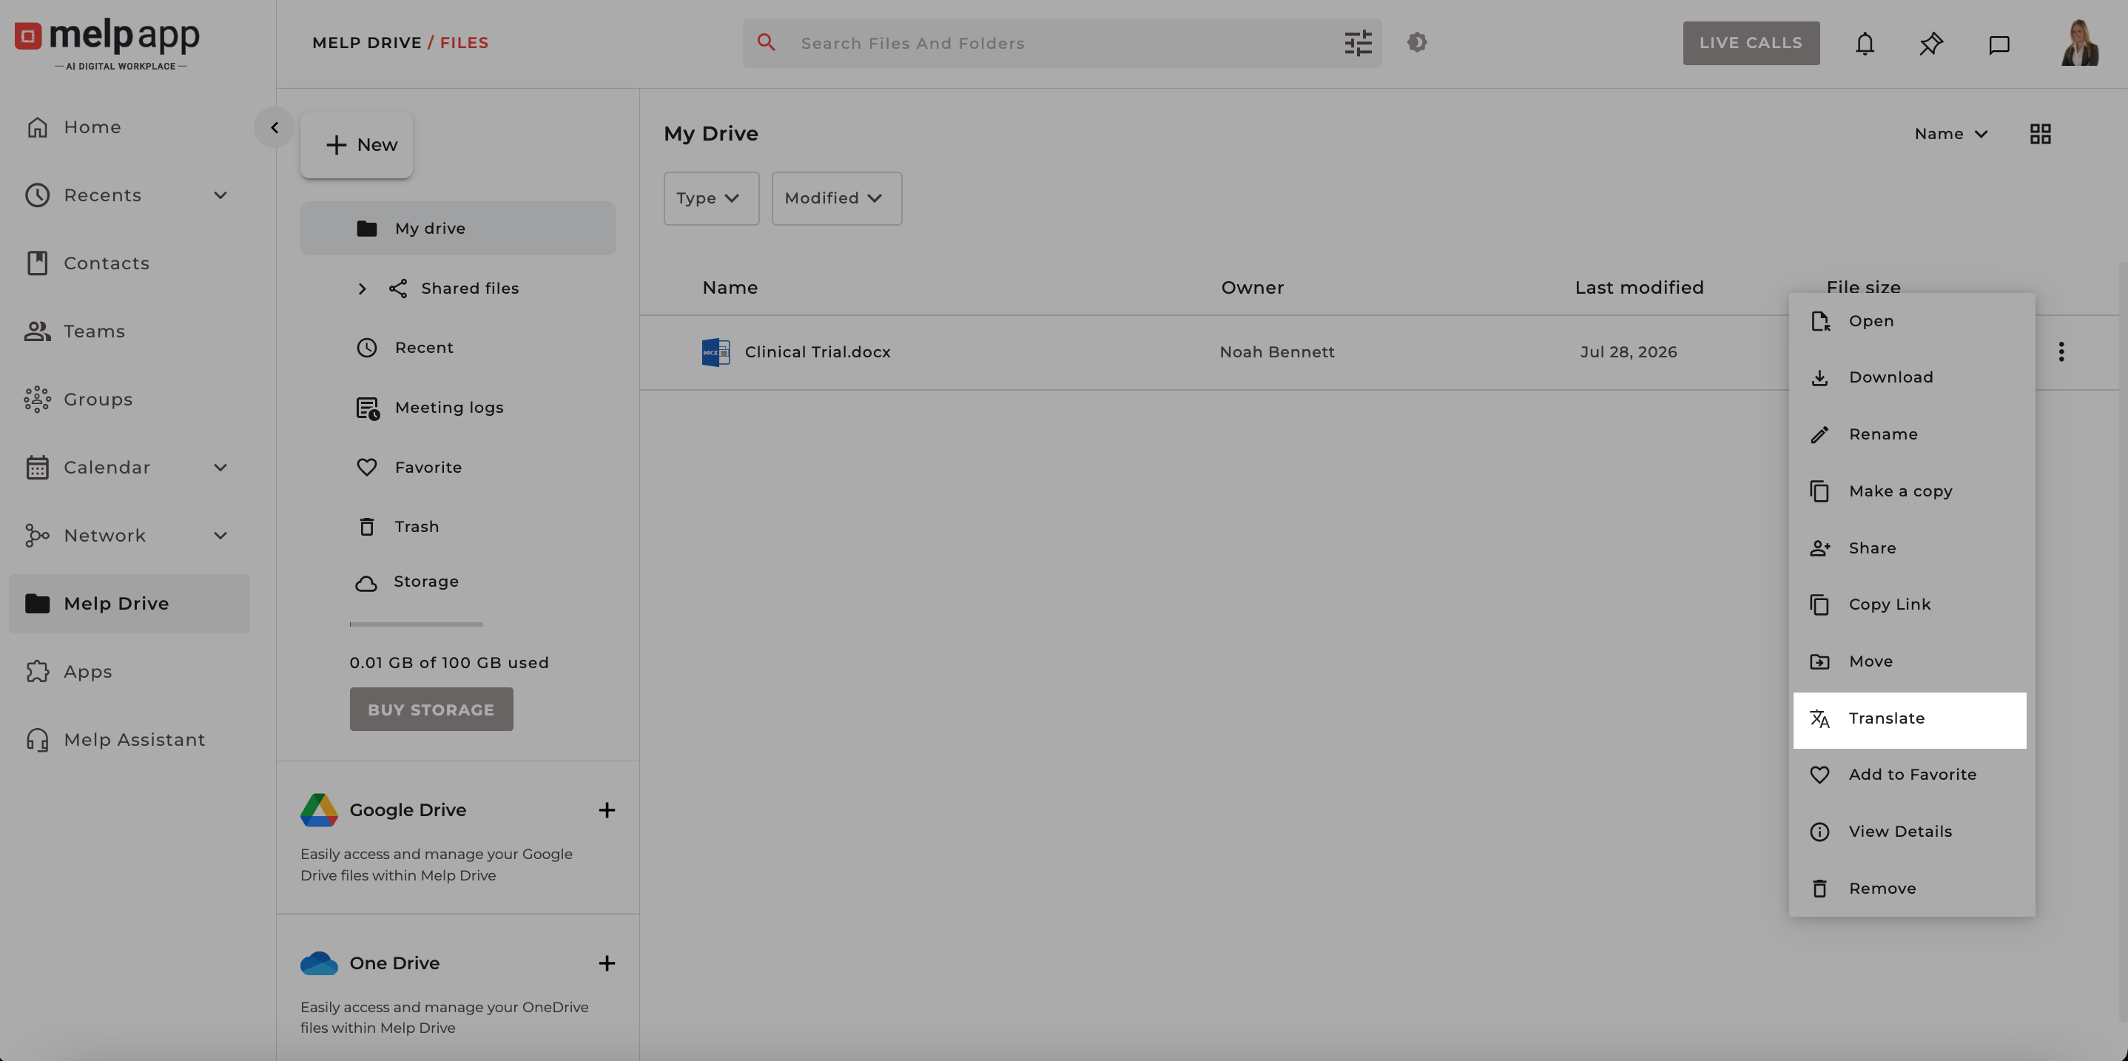The width and height of the screenshot is (2128, 1061).
Task: Click the MELP DRIVE breadcrumb
Action: coord(367,43)
